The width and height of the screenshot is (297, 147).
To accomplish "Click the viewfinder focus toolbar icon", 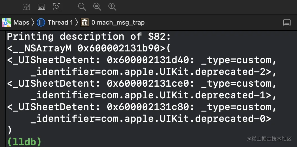I will (57, 7).
